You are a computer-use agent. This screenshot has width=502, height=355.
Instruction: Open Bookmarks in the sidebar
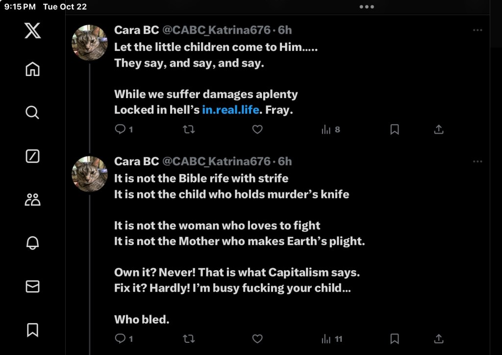coord(32,330)
